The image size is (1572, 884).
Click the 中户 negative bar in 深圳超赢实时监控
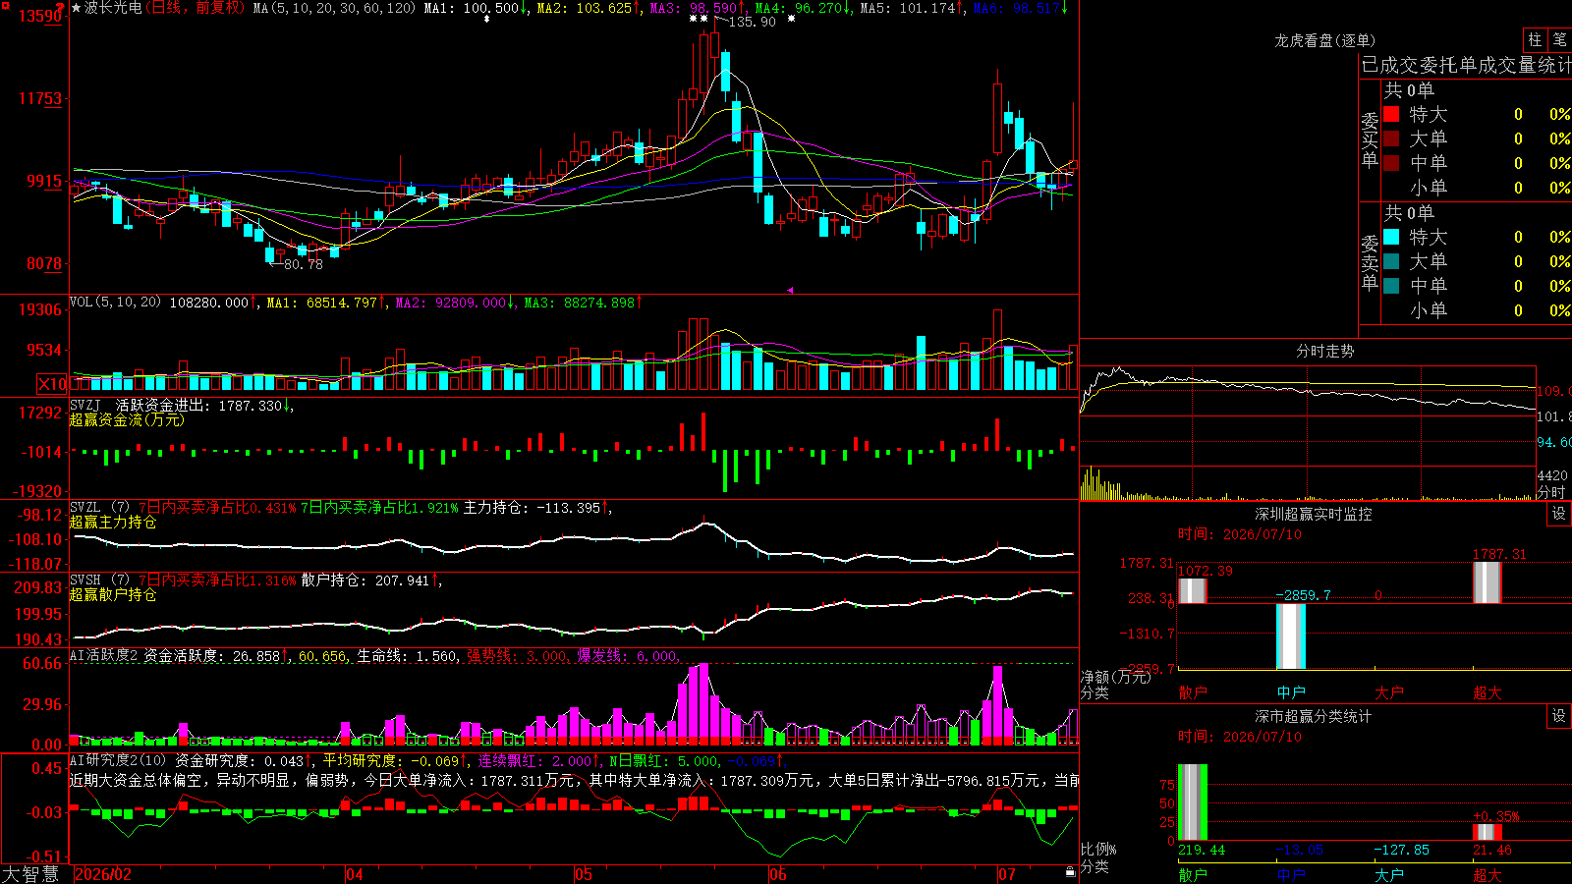1291,636
